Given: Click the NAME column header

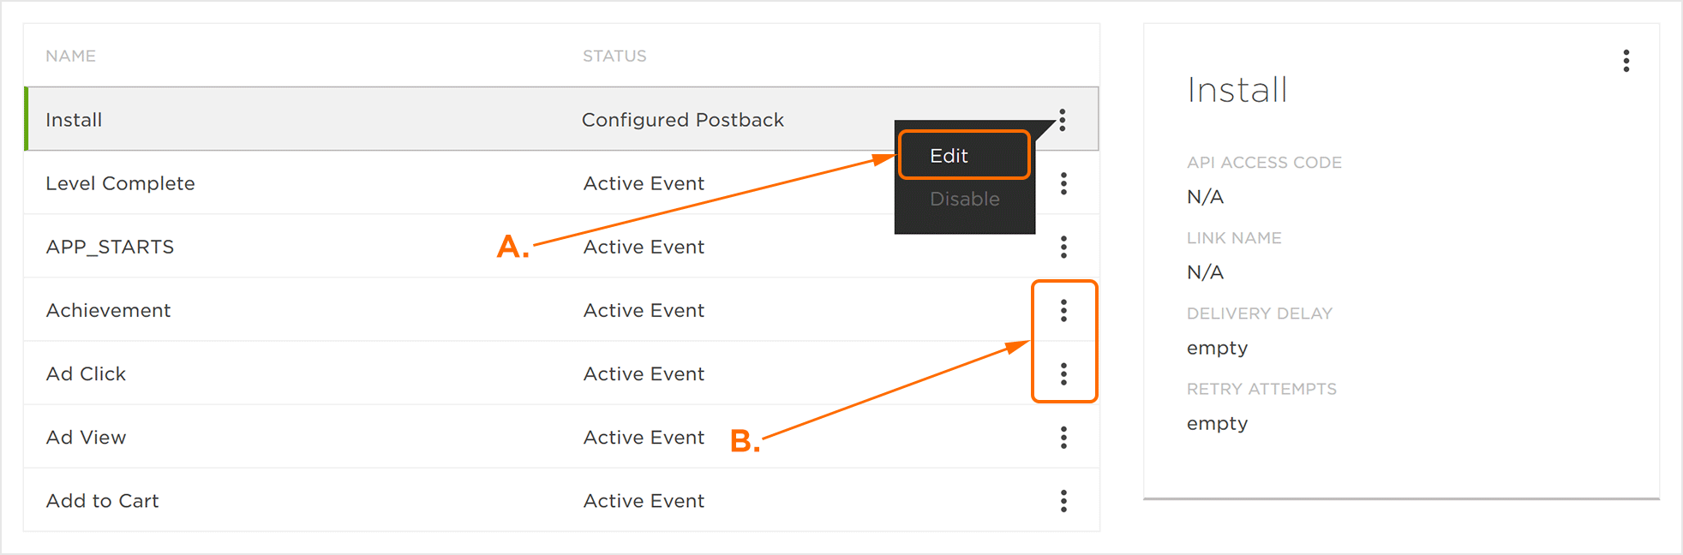Looking at the screenshot, I should (70, 56).
